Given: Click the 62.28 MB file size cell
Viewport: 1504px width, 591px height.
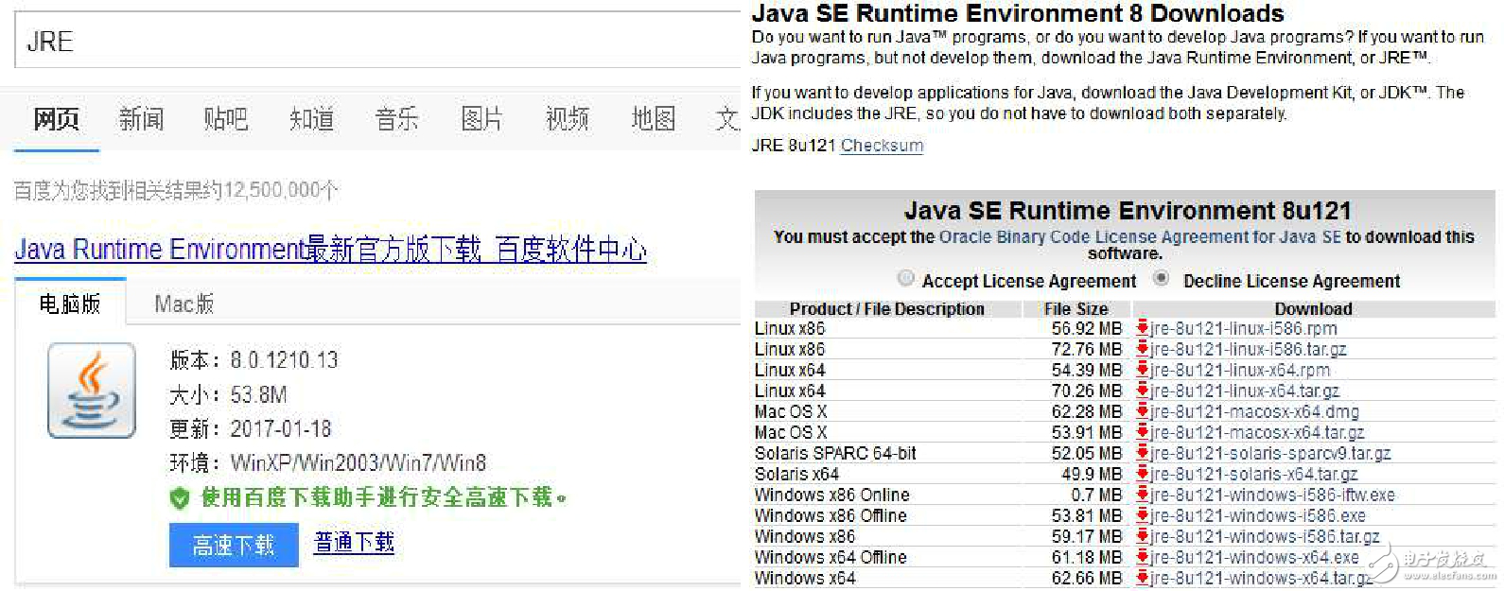Looking at the screenshot, I should 1087,411.
